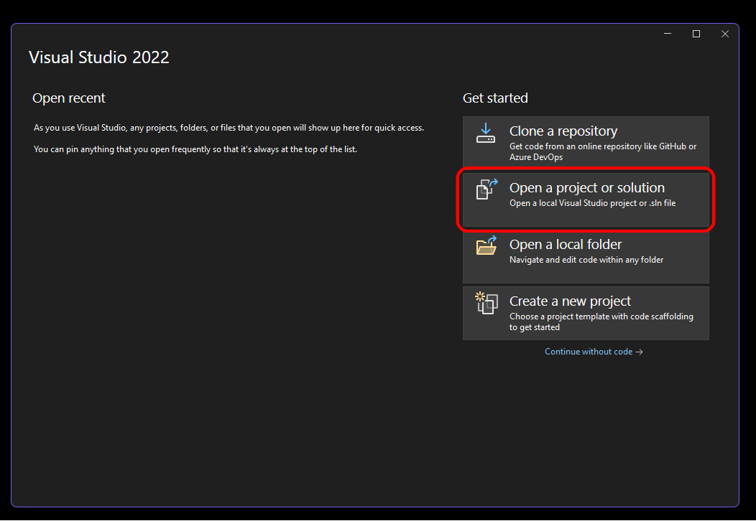This screenshot has width=756, height=521.
Task: Choose the Open a project or solution title
Action: tap(586, 188)
